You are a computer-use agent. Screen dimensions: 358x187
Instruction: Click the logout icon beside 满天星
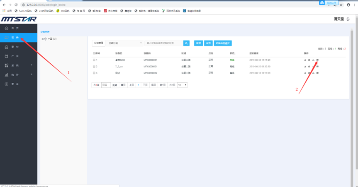[348, 19]
